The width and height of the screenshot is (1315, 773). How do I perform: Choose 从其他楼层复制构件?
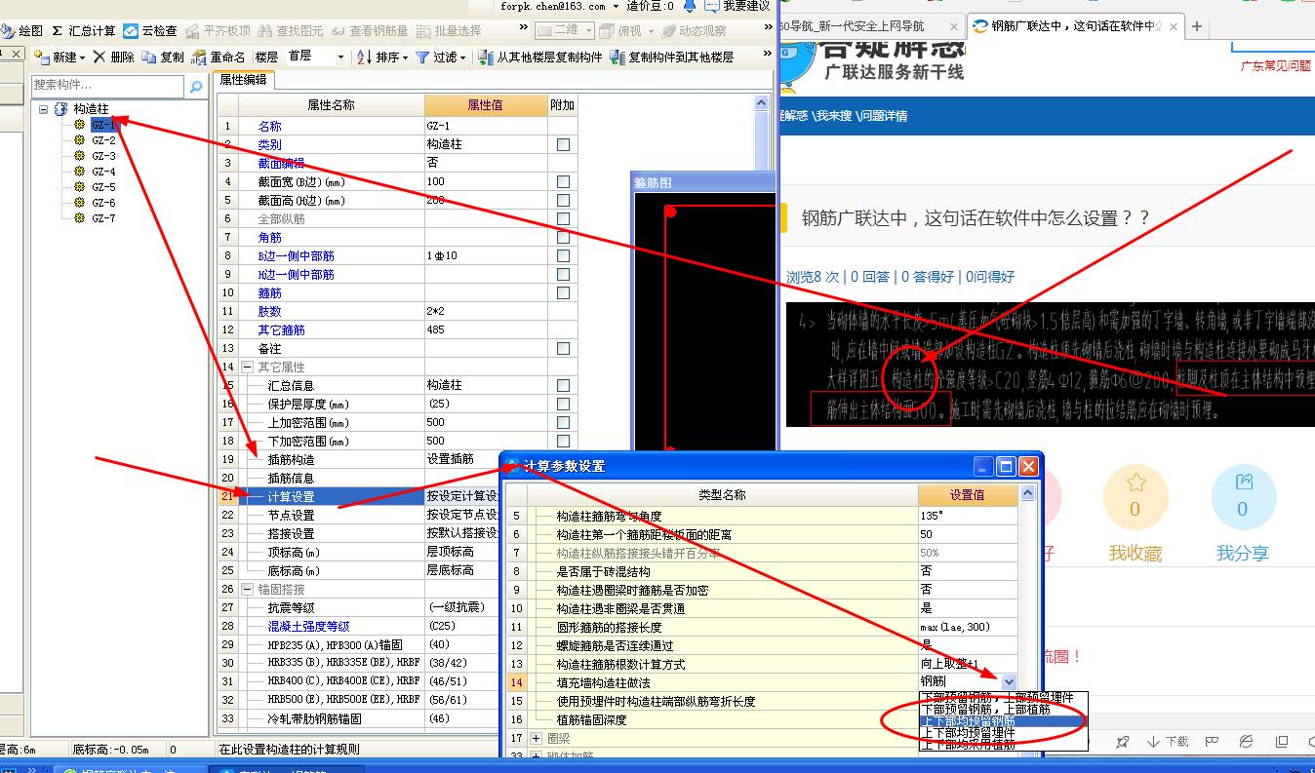point(540,58)
